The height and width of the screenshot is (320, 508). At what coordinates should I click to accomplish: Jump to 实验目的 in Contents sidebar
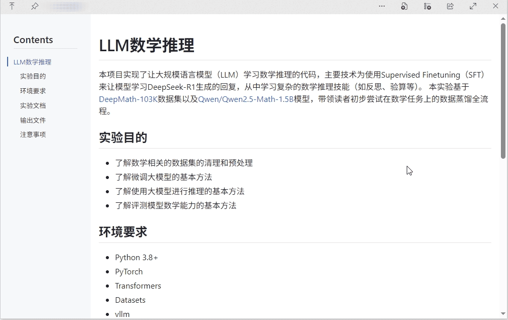click(33, 76)
